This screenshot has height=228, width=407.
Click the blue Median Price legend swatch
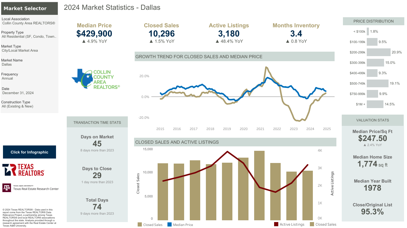tap(170, 225)
